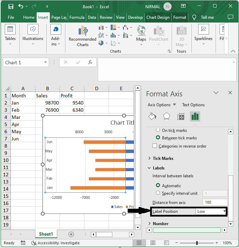
Task: Click the zoom slider in status bar
Action: pos(197,243)
